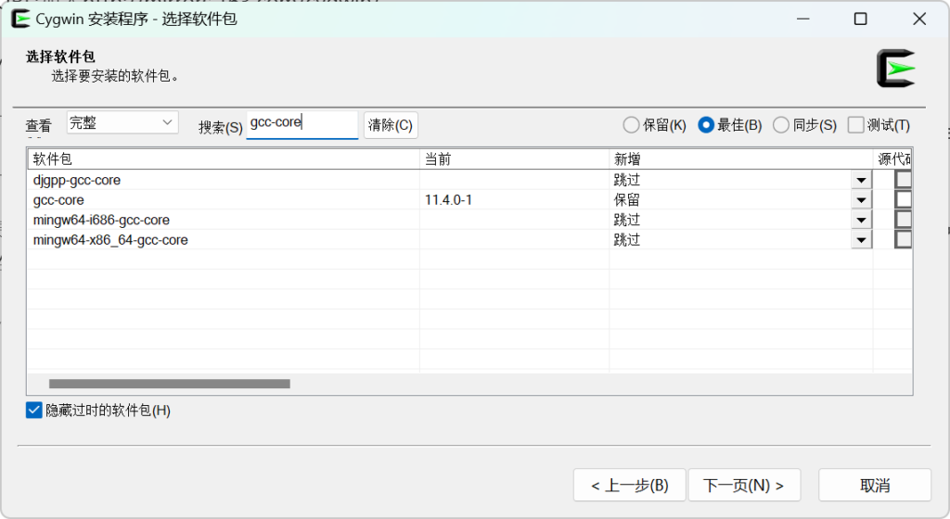Open the version dropdown arrow for mingw64-x86_64-gcc-core
950x519 pixels.
pyautogui.click(x=861, y=240)
